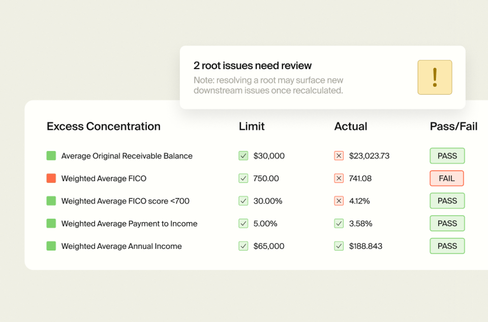The width and height of the screenshot is (488, 322).
Task: Click the $23,023.73 actual value
Action: pyautogui.click(x=369, y=156)
